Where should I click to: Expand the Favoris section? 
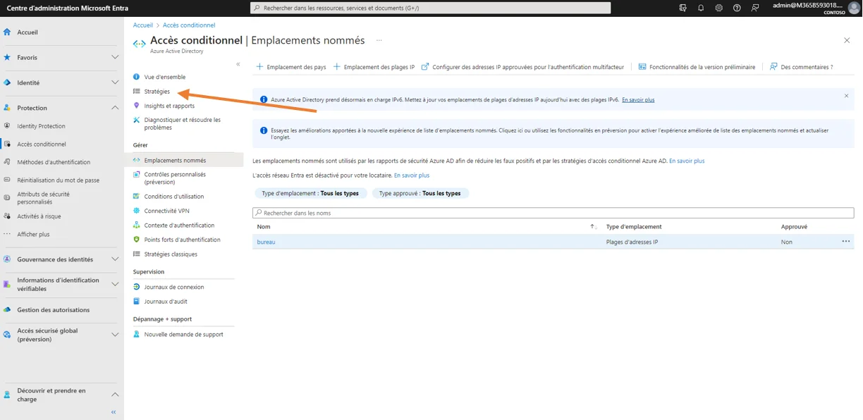point(115,57)
